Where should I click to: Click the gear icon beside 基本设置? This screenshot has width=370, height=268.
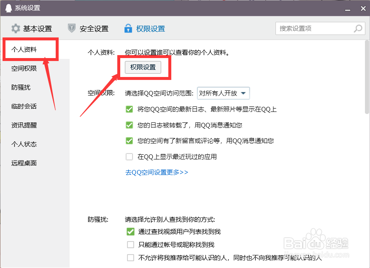click(16, 29)
